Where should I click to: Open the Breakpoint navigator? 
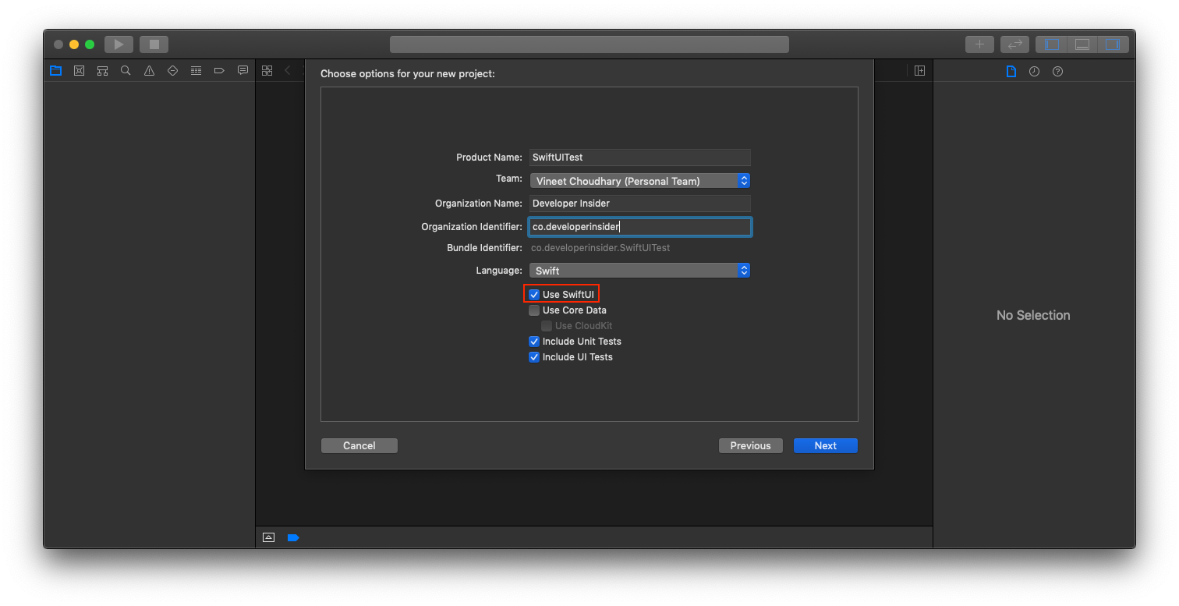(219, 70)
